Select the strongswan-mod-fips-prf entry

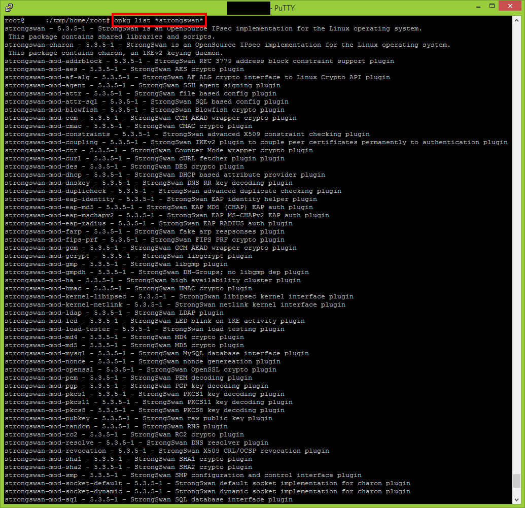click(145, 240)
